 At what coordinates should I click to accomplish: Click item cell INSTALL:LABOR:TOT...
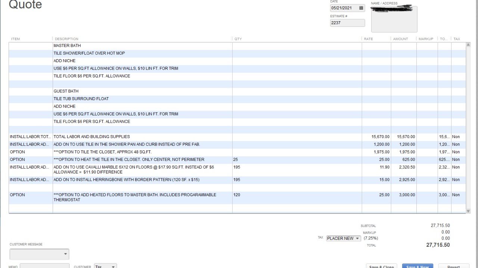[x=30, y=137]
